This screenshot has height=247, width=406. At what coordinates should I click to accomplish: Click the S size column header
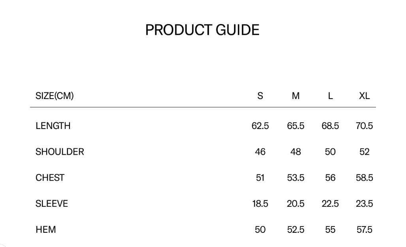coord(260,96)
